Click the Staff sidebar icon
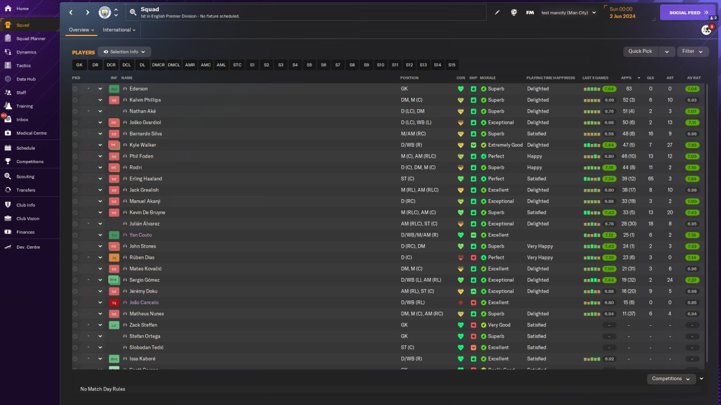This screenshot has height=405, width=721. (x=8, y=92)
